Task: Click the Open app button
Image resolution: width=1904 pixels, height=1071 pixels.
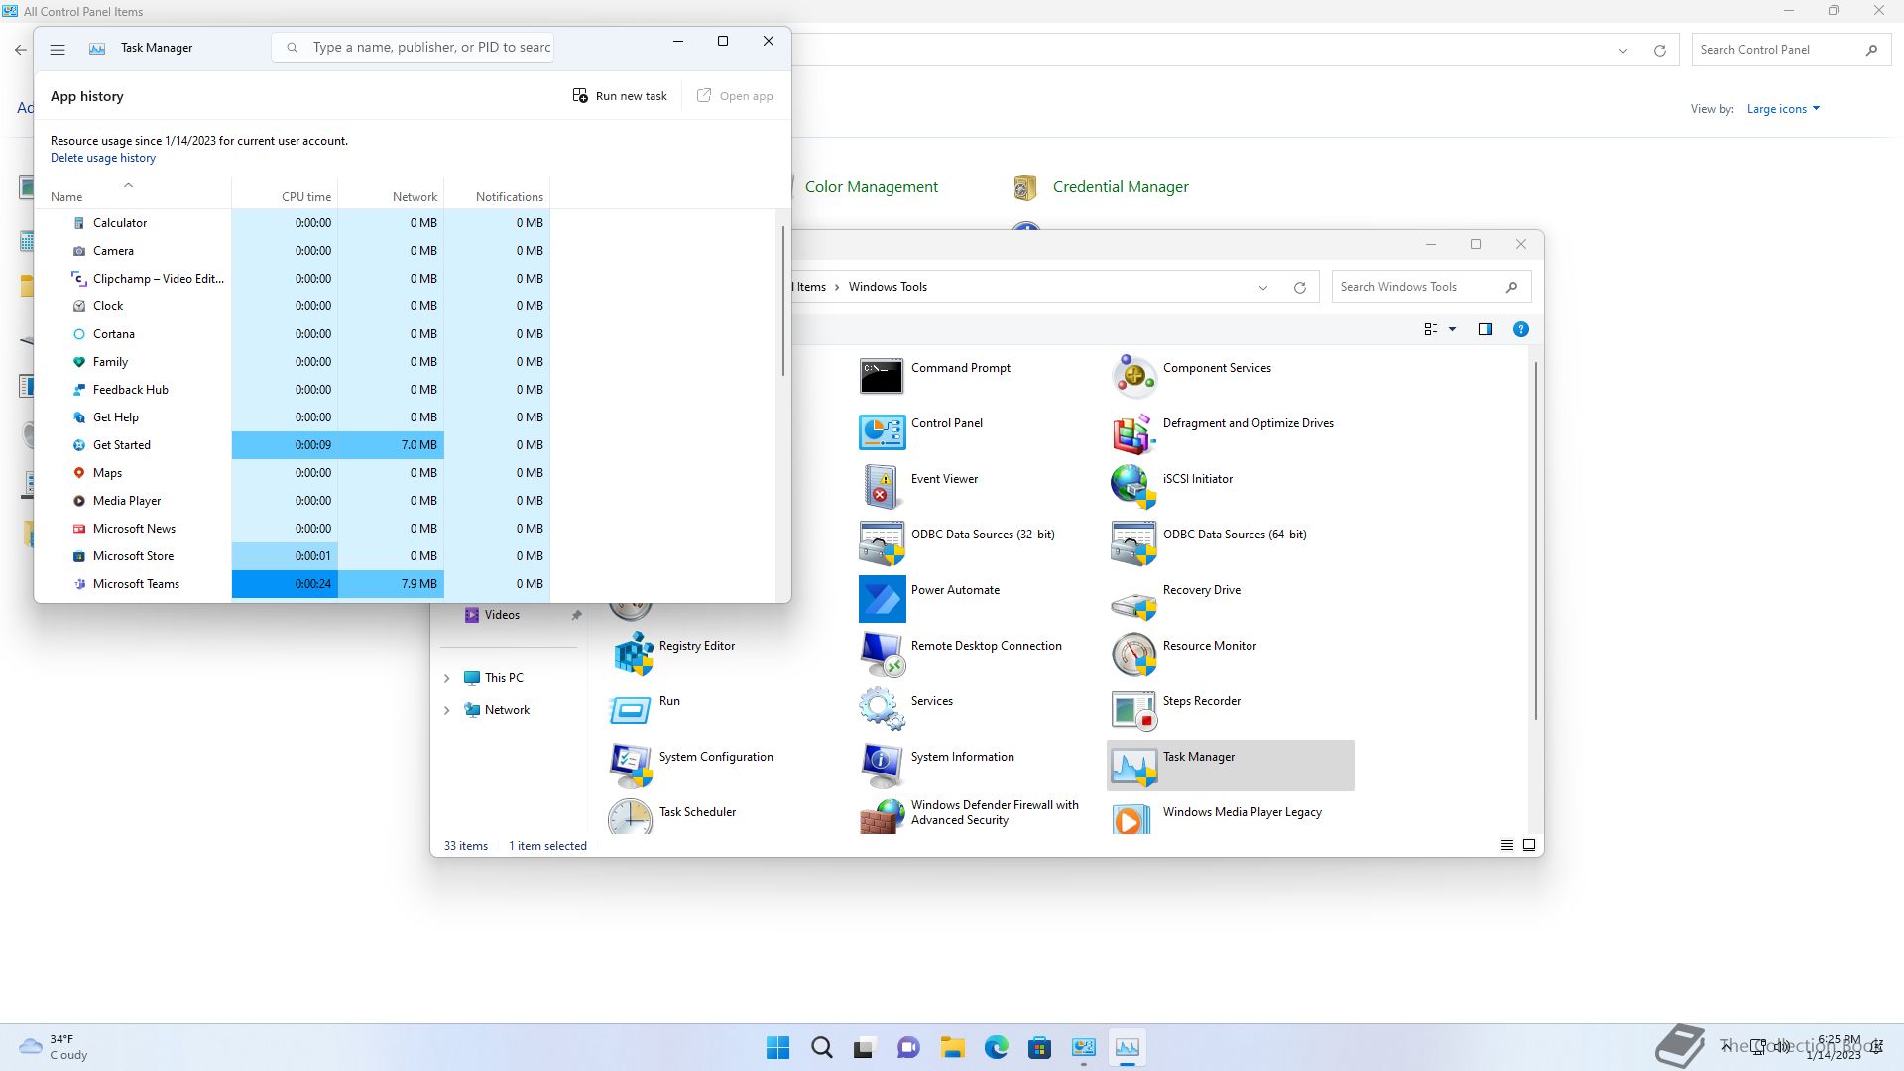Action: tap(735, 96)
